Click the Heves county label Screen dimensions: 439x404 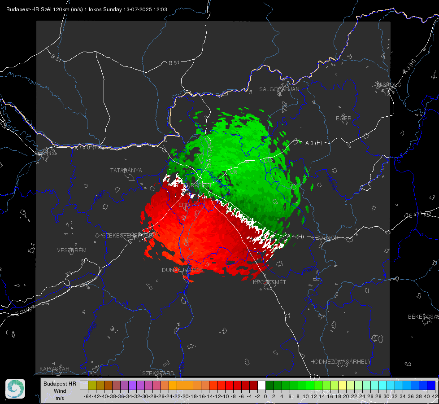point(331,183)
